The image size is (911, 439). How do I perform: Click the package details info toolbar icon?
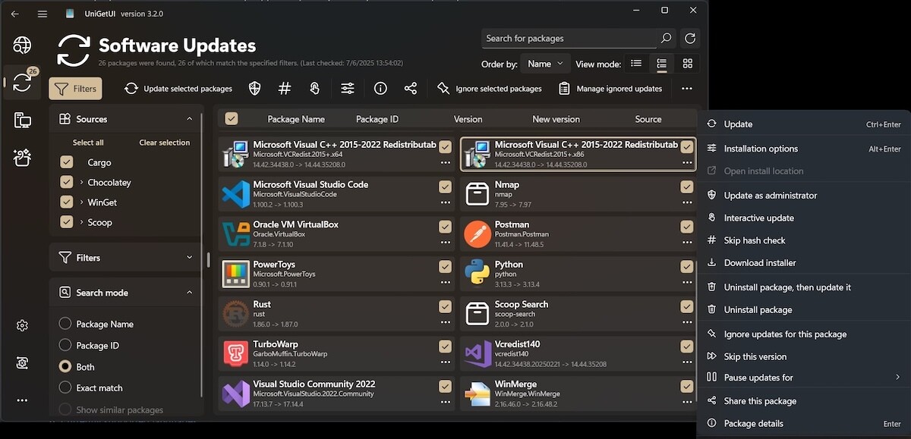click(380, 89)
